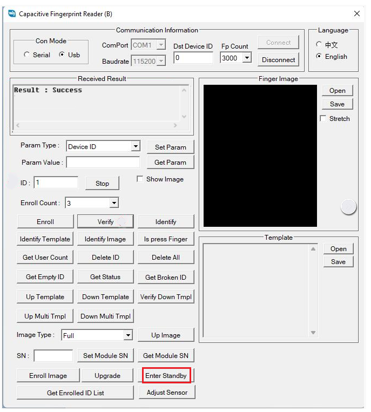The height and width of the screenshot is (412, 371).
Task: Click the Get Param button
Action: 171,163
